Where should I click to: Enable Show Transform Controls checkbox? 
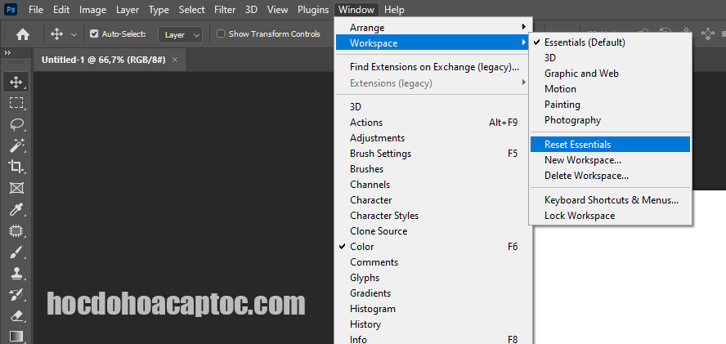pyautogui.click(x=221, y=34)
